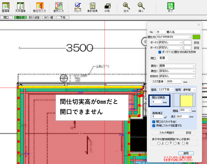
Task: Click the ボード1 設定 button
Action: 197,43
